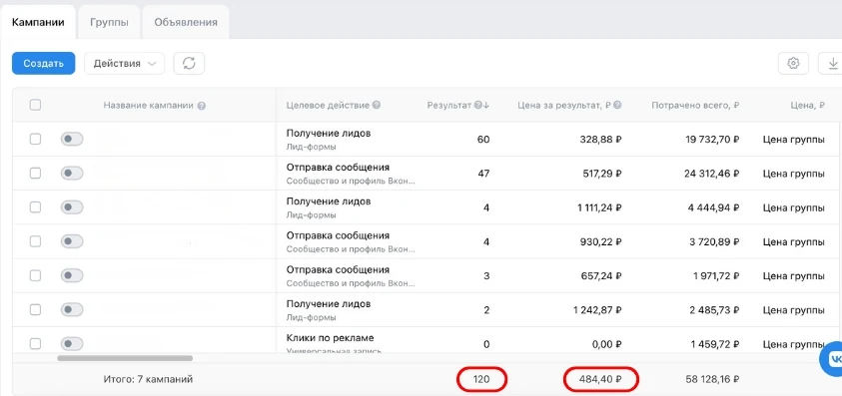Click help icon beside Целевое действие

pyautogui.click(x=377, y=105)
